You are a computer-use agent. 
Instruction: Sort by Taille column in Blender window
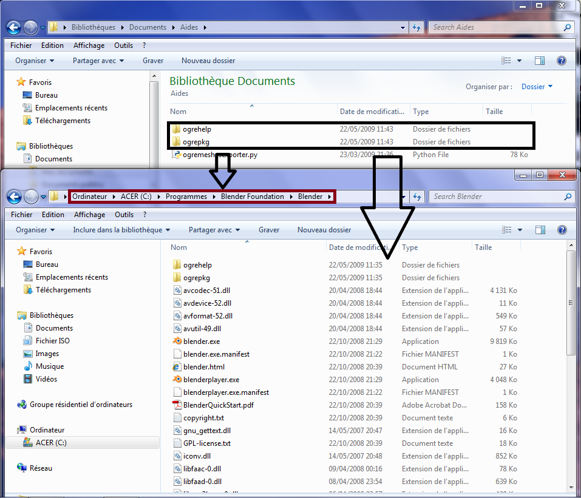click(x=483, y=247)
